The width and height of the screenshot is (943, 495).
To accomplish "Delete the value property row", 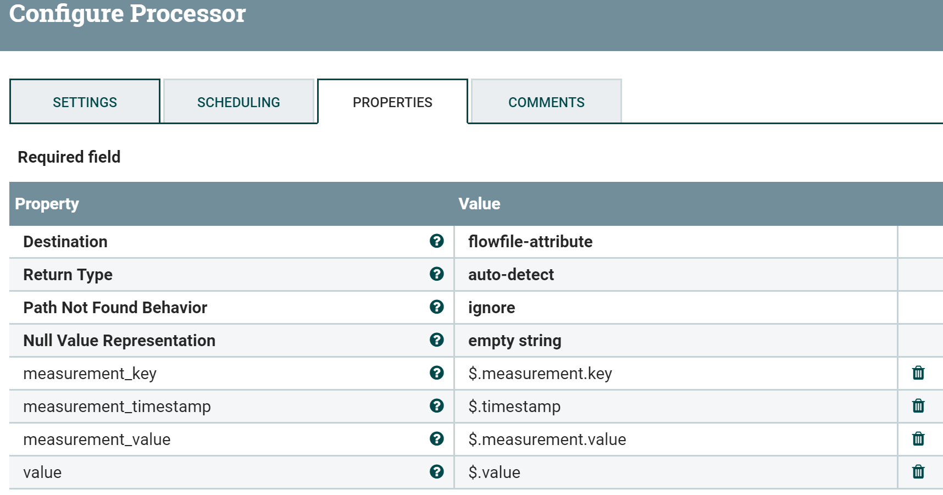I will [918, 472].
